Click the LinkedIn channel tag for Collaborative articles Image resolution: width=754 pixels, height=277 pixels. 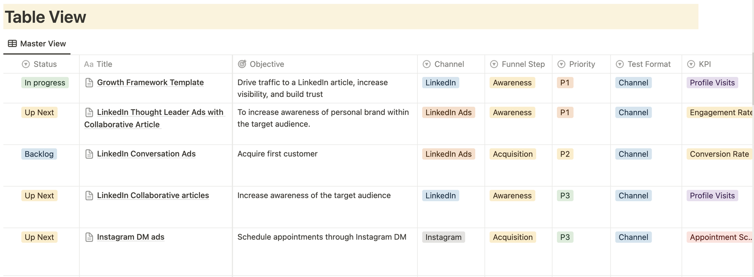(441, 195)
